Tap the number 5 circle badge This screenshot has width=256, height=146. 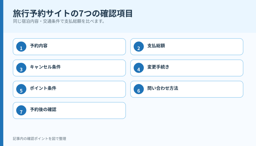coord(21,89)
